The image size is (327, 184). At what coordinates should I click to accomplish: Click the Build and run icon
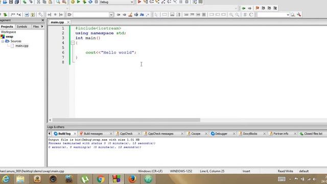(84, 2)
